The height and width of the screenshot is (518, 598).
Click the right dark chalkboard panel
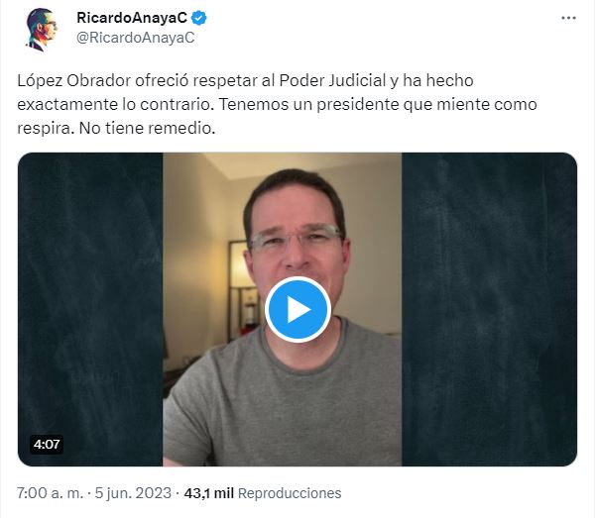click(x=489, y=309)
